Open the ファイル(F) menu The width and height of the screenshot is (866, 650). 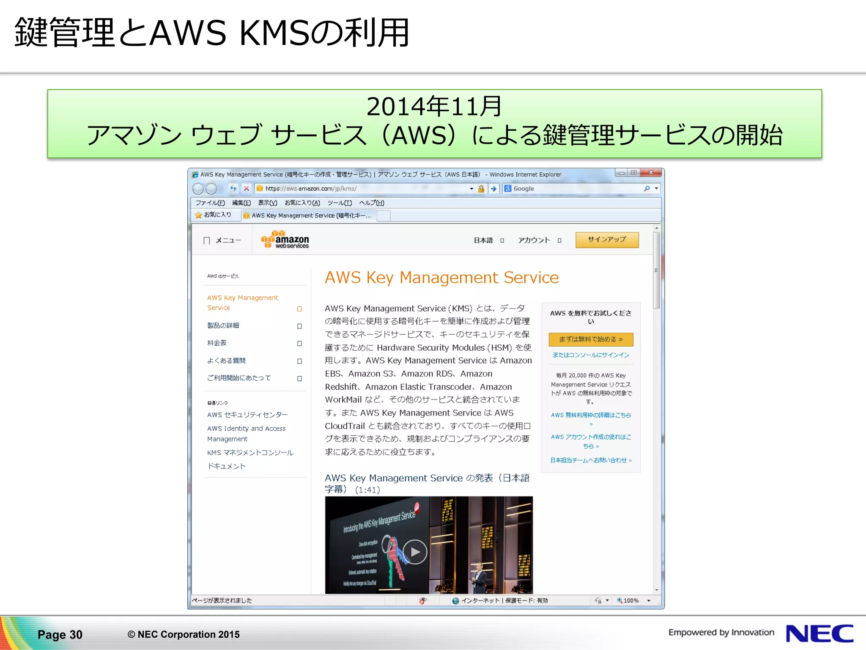coord(210,203)
